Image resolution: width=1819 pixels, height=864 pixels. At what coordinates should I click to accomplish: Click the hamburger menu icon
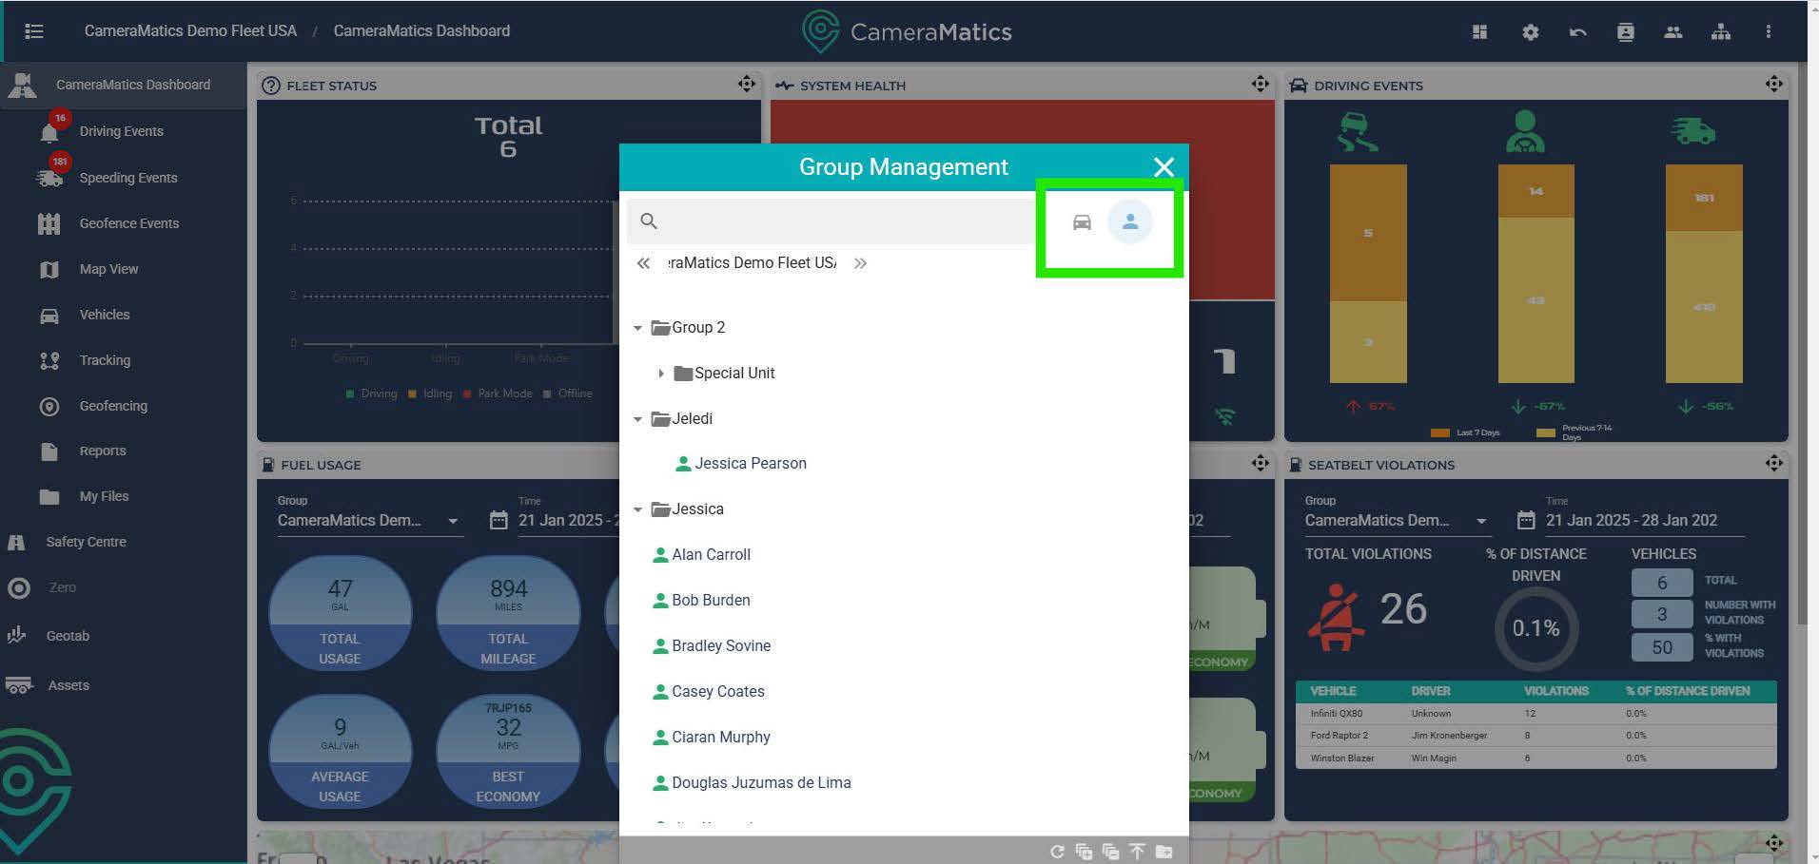(34, 31)
